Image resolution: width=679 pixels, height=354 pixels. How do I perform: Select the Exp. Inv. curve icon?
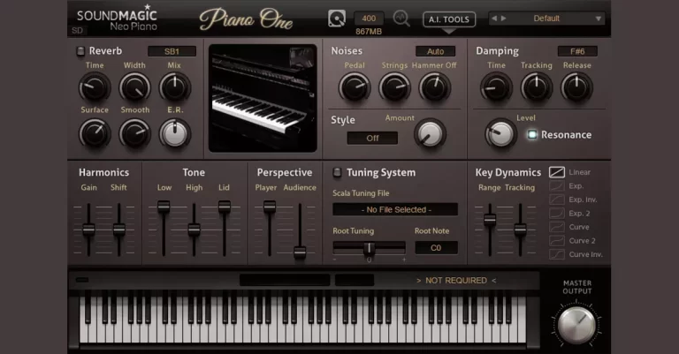[x=557, y=200]
